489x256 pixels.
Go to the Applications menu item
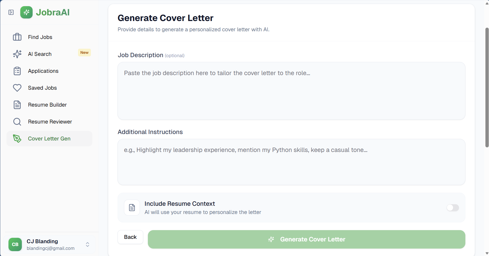[x=43, y=71]
